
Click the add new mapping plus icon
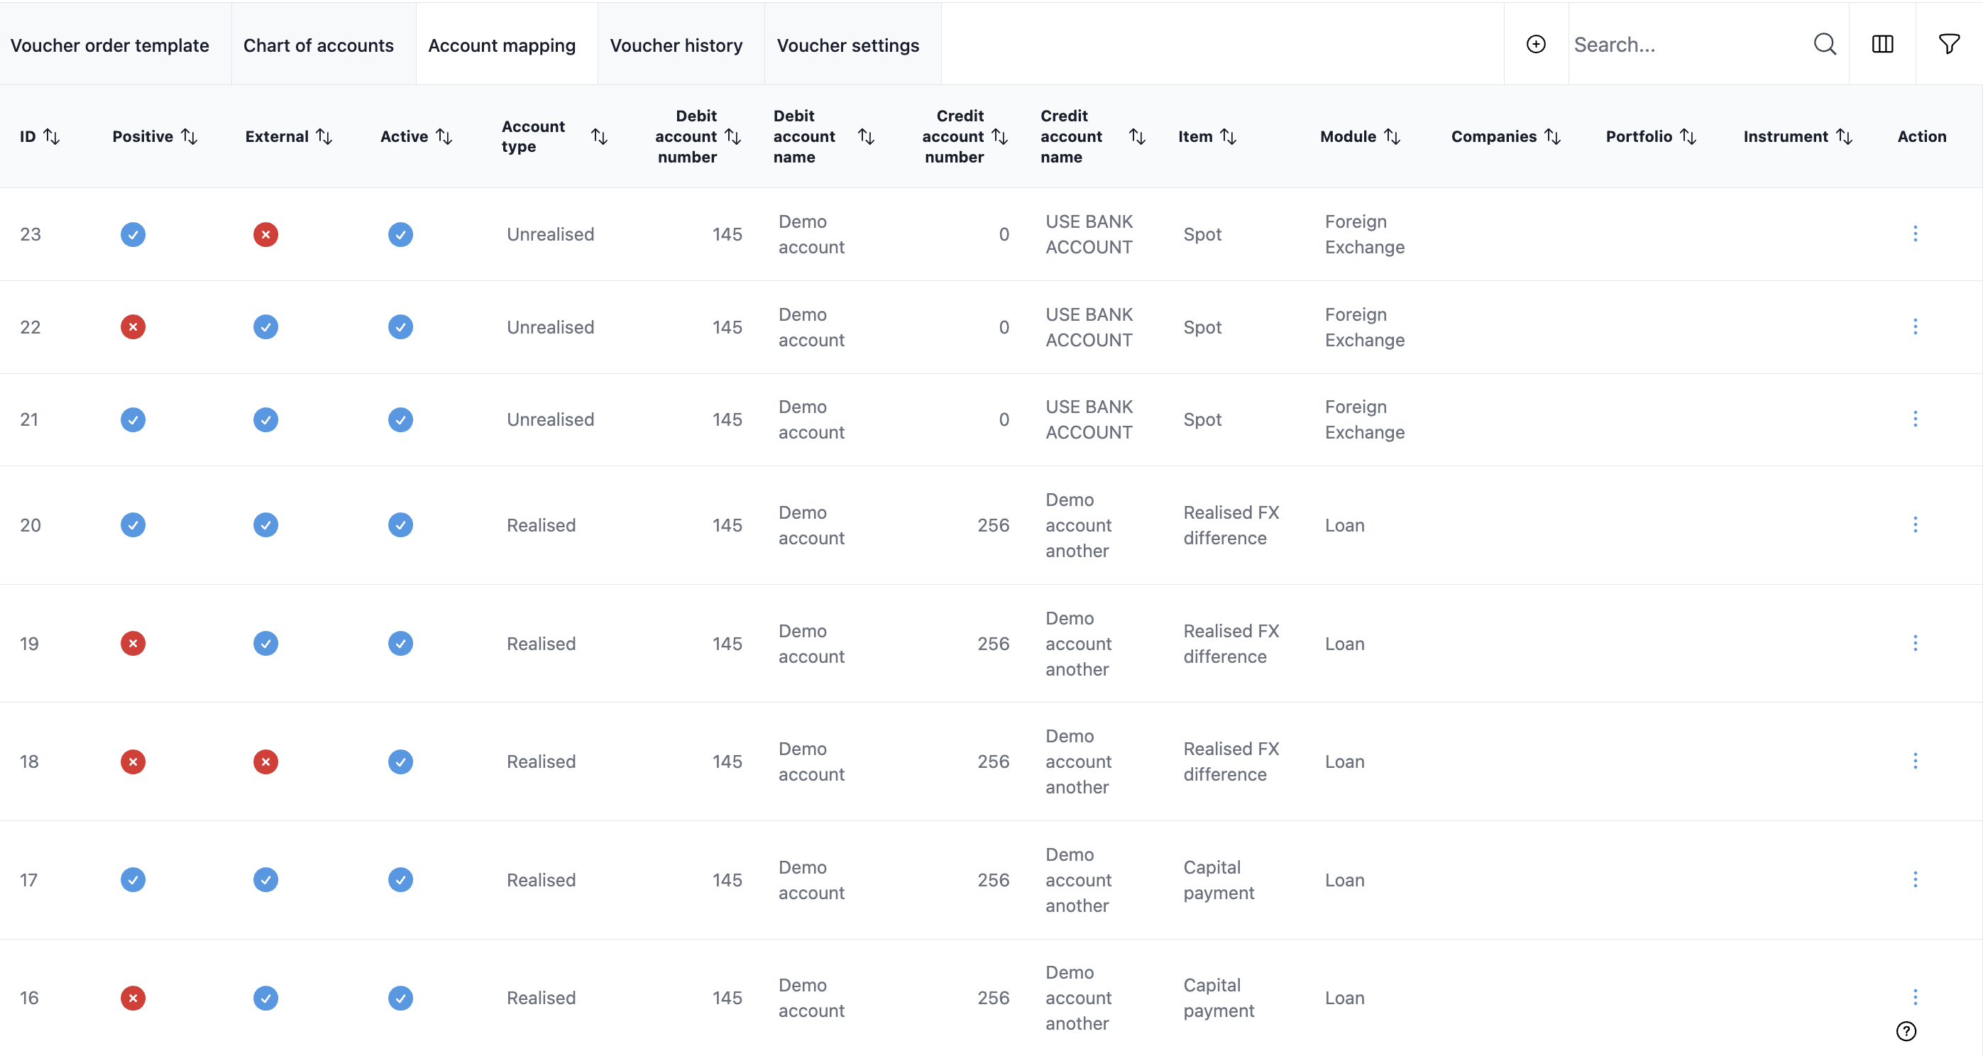coord(1536,44)
